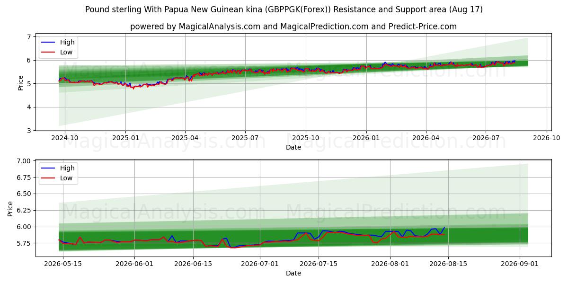Viewport: 568px width, 284px height.
Task: Click the '6.00' price tick on lower chart
Action: (24, 227)
